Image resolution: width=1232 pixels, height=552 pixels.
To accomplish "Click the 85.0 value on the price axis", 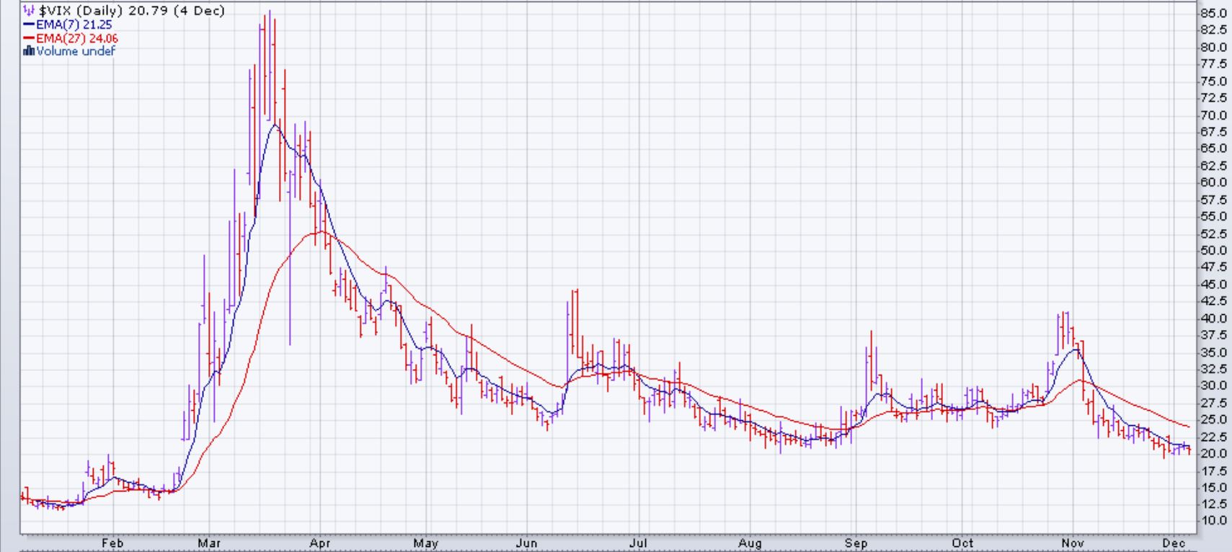I will tap(1213, 13).
